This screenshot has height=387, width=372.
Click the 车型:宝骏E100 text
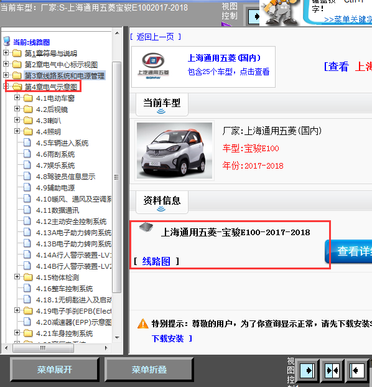pos(251,148)
